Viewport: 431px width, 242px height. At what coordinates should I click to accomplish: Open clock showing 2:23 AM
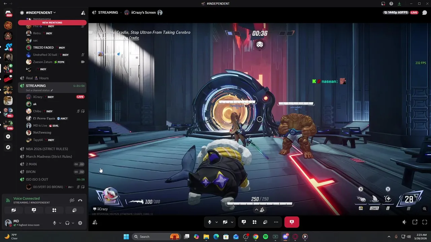pos(421,237)
